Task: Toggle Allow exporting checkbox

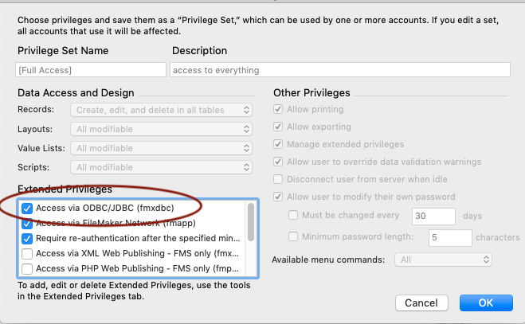Action: click(278, 127)
